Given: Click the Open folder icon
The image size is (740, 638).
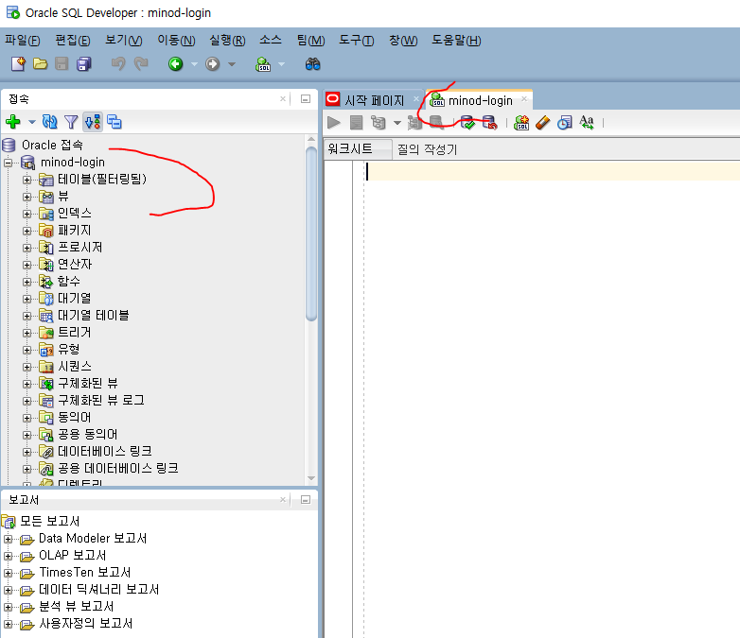Looking at the screenshot, I should point(40,63).
